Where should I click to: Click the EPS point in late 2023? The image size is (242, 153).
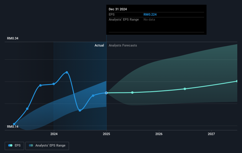pos(40,85)
